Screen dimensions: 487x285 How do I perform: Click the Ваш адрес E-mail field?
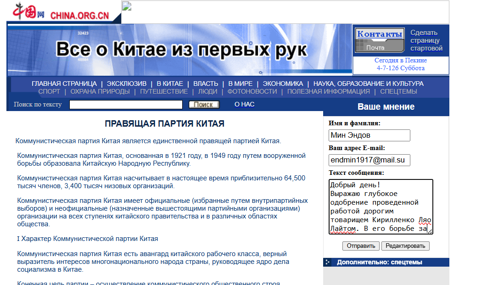369,160
